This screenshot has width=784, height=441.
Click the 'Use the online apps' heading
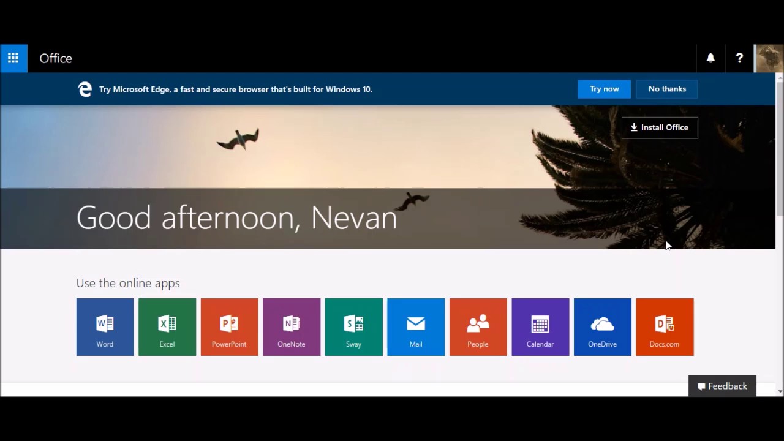(x=128, y=283)
